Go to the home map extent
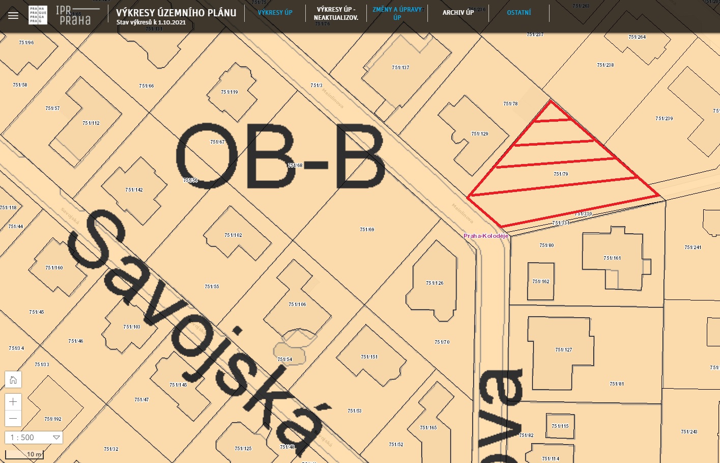Image resolution: width=720 pixels, height=463 pixels. point(13,380)
